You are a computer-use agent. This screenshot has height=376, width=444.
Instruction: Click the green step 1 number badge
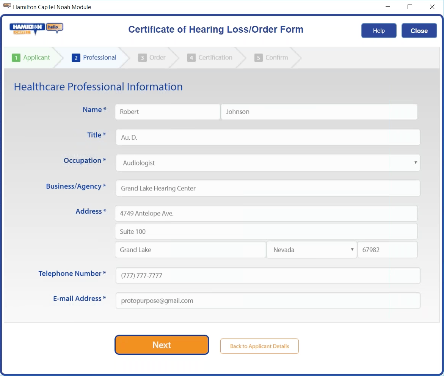[16, 57]
